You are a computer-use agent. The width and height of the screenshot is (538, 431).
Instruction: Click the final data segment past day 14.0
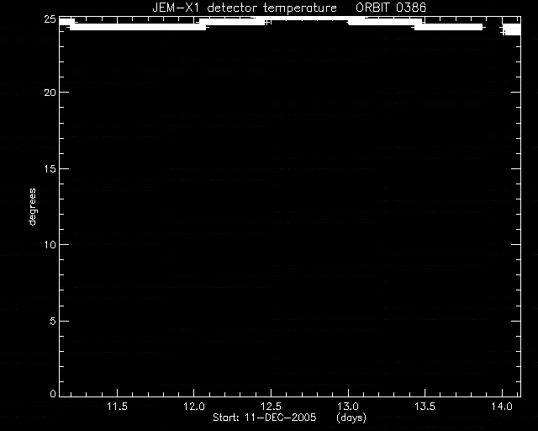pyautogui.click(x=512, y=29)
